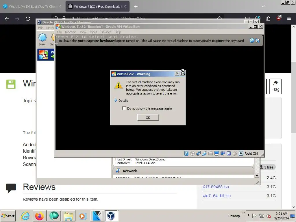This screenshot has width=296, height=222.
Task: Close the Windows 7 ISO browser tab
Action: click(125, 6)
